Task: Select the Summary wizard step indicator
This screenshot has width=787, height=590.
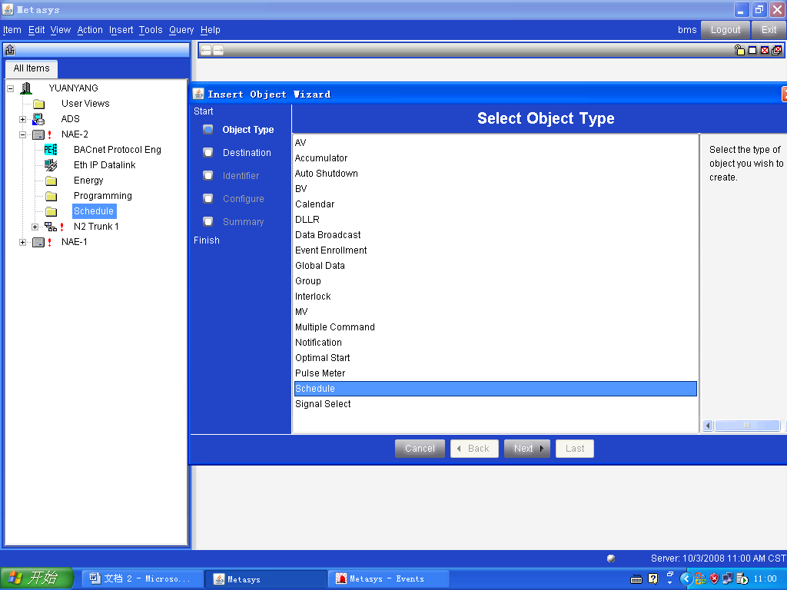Action: (208, 222)
